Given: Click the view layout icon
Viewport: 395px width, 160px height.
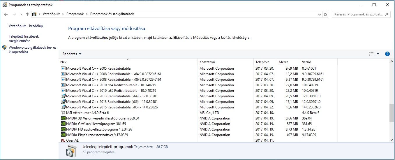Looking at the screenshot, I should point(371,54).
